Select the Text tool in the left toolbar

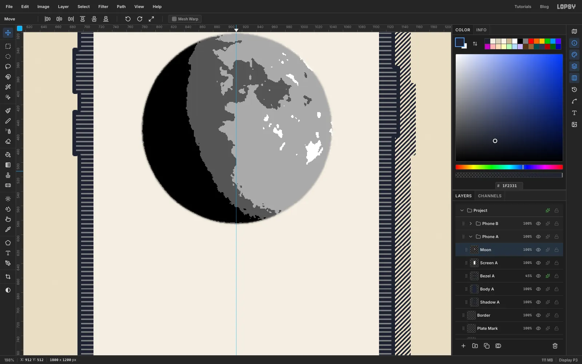click(8, 253)
